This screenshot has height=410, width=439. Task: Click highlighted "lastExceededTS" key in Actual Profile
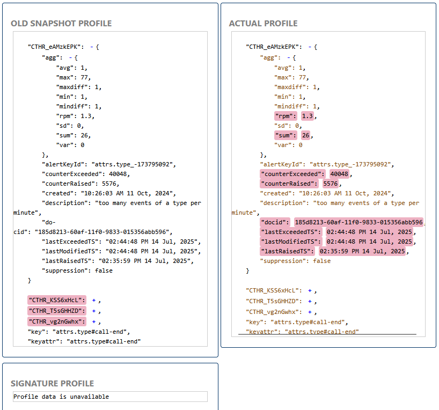(x=291, y=232)
